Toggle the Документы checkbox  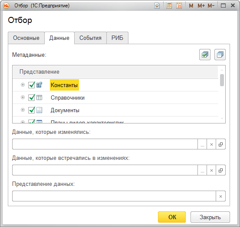32,110
